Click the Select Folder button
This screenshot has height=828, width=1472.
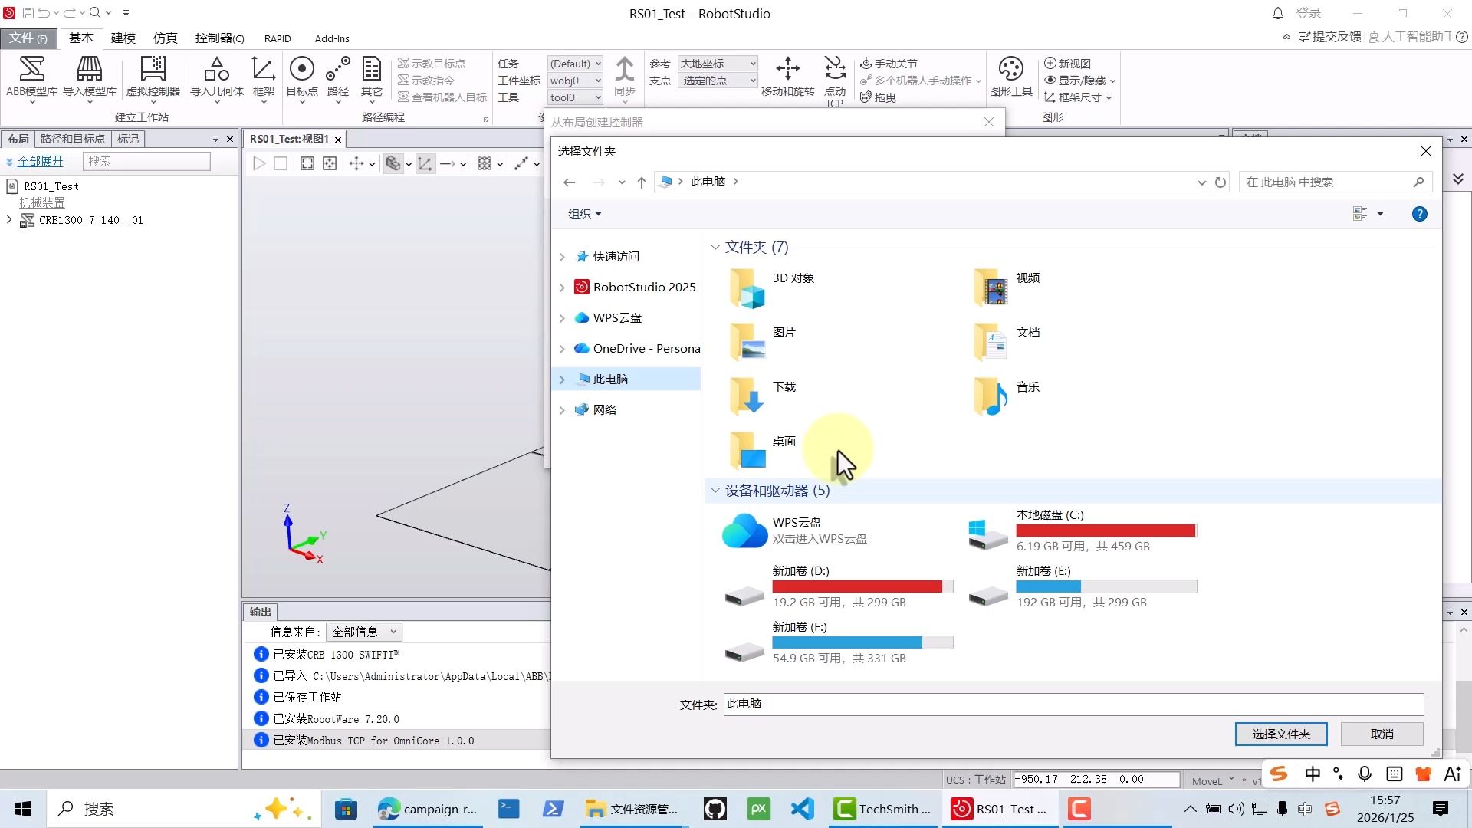(1280, 734)
